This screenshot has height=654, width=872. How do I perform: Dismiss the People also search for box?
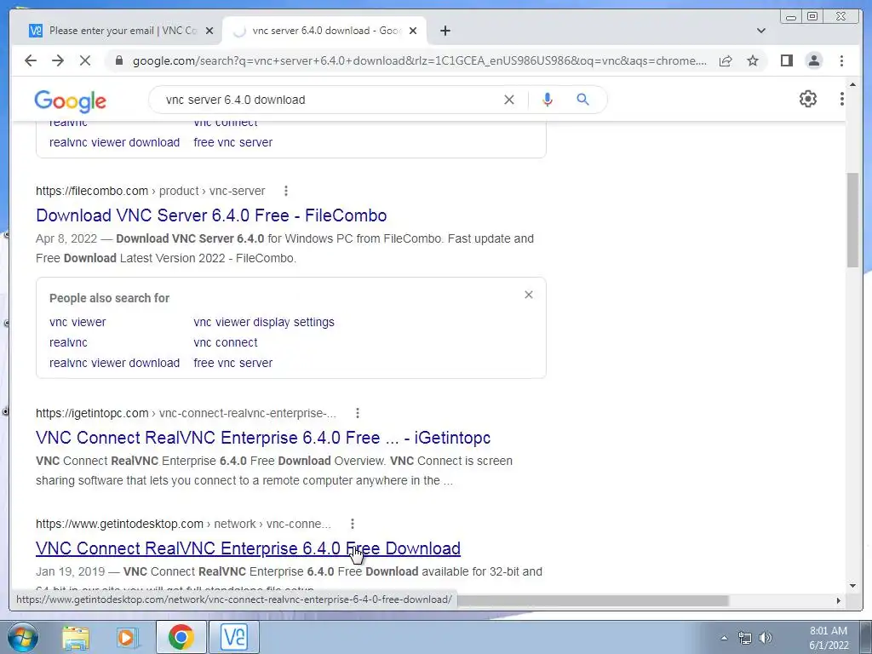click(528, 295)
